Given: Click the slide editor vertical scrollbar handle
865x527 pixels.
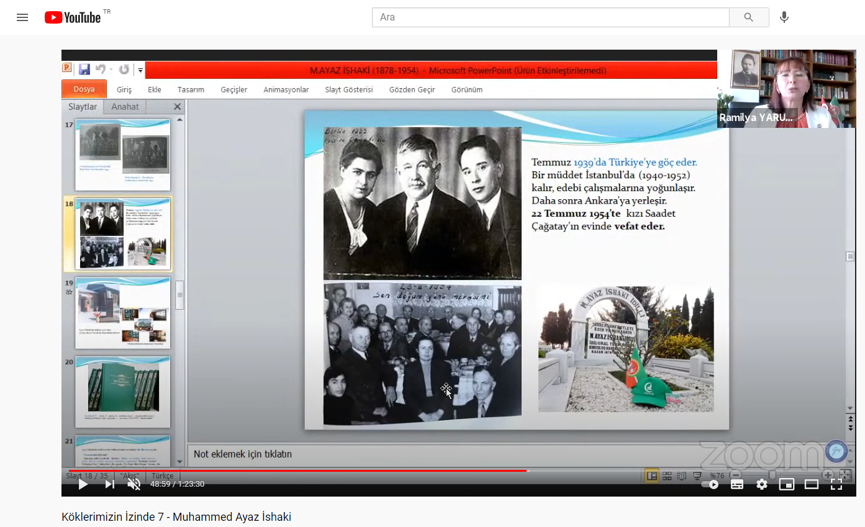Looking at the screenshot, I should pos(850,256).
